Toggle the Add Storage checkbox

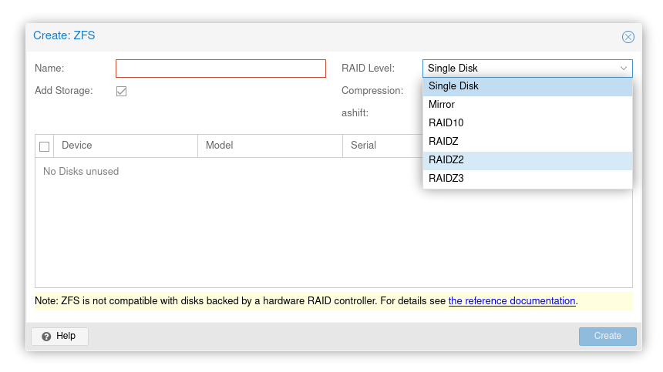click(121, 91)
